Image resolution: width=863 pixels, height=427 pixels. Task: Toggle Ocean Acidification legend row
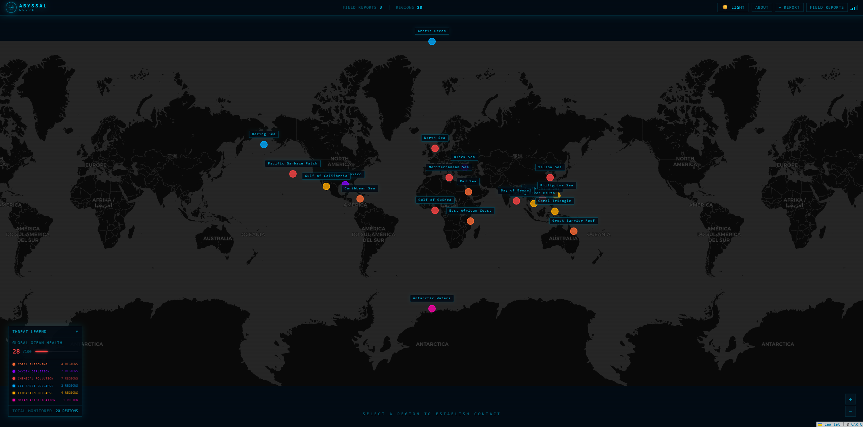[36, 400]
